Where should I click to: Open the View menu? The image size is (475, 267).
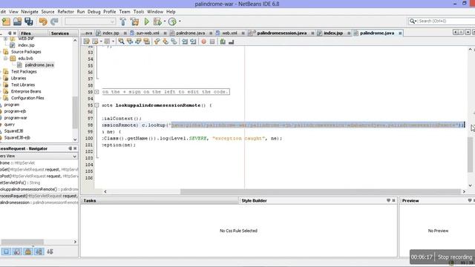[x=13, y=12]
